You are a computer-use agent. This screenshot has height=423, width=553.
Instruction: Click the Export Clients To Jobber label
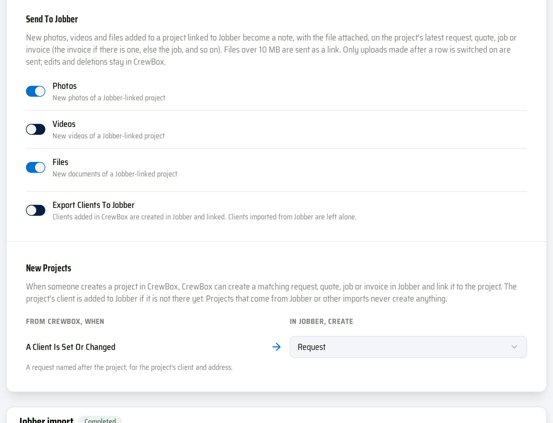[x=93, y=205]
